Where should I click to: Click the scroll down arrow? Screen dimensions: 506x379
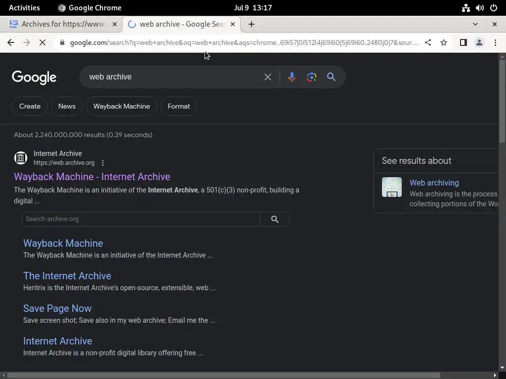coord(502,368)
